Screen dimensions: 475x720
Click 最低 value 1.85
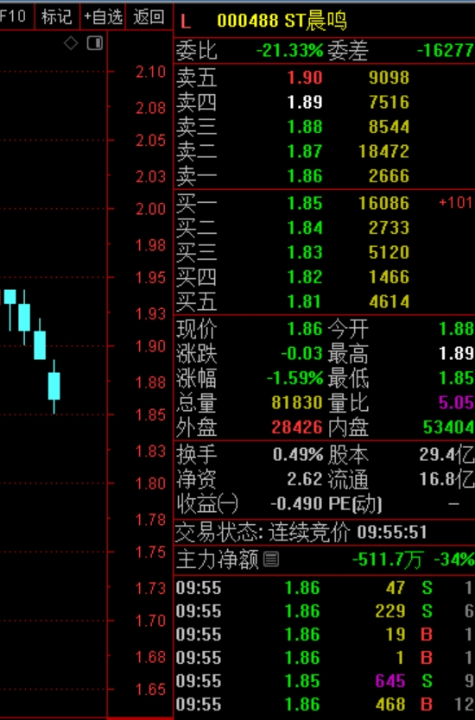456,378
